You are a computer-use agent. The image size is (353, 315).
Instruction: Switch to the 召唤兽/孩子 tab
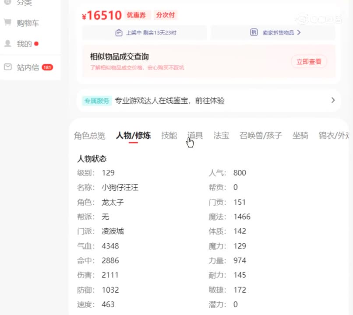pyautogui.click(x=261, y=136)
